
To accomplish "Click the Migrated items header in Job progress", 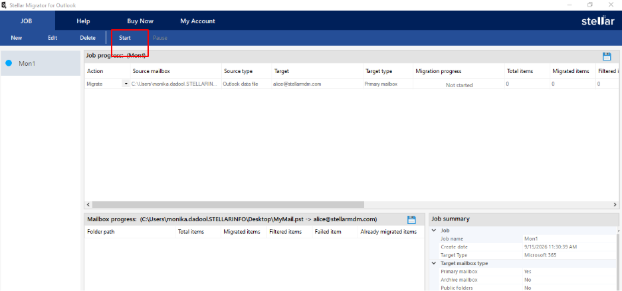I will click(572, 71).
